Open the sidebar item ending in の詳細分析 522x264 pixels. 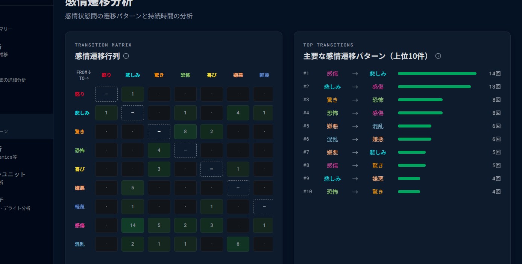click(x=13, y=80)
